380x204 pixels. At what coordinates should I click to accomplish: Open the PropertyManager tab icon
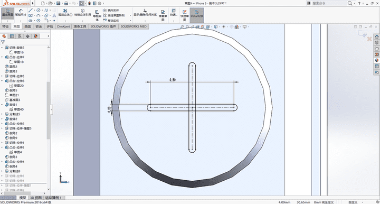point(12,36)
